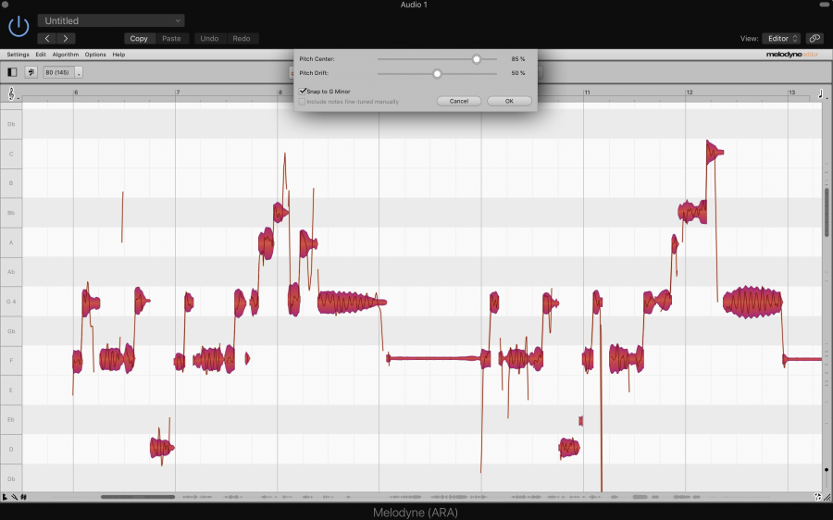Viewport: 833px width, 520px height.
Task: Check Include notes fine-tuned manually
Action: (x=302, y=102)
